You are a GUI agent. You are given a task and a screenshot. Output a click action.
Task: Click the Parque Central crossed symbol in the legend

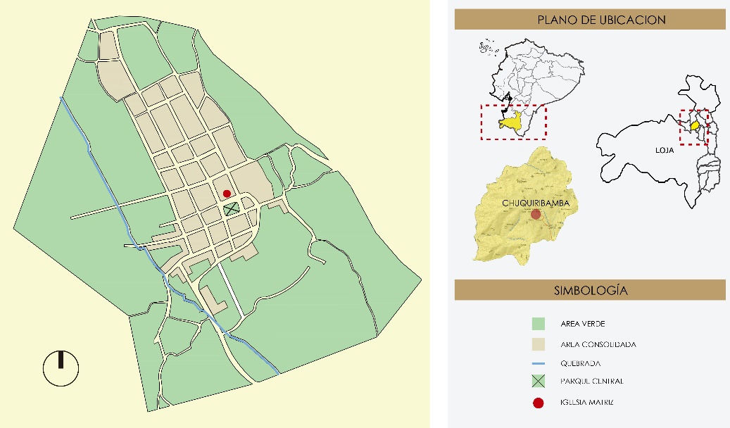click(539, 382)
